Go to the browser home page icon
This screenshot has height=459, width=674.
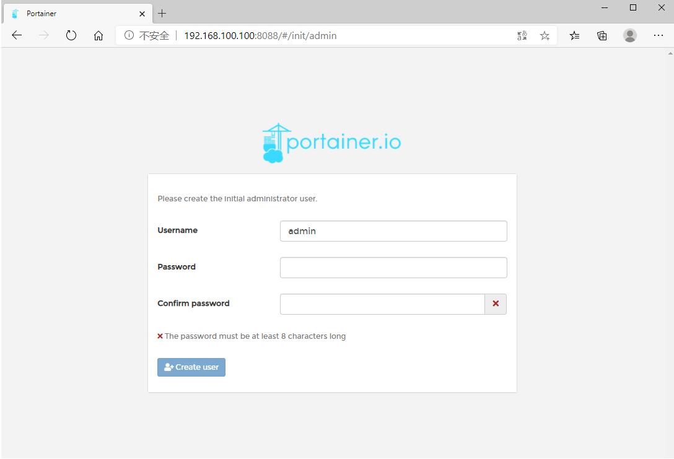(98, 35)
